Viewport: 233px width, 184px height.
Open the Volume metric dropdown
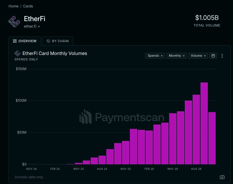[x=198, y=56]
